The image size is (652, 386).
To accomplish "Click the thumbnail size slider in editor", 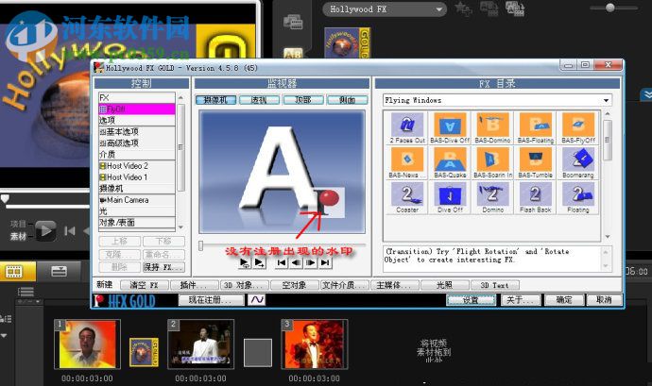I will (x=610, y=8).
